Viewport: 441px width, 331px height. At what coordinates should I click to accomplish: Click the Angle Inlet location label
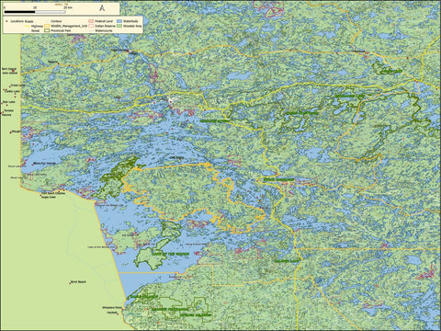click(49, 197)
